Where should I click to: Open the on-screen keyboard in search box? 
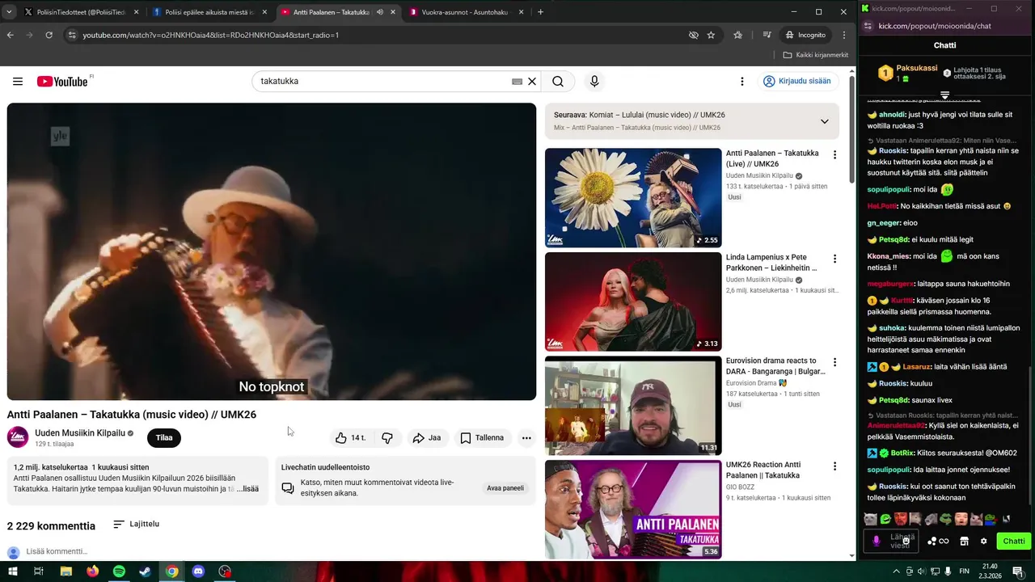pyautogui.click(x=517, y=81)
